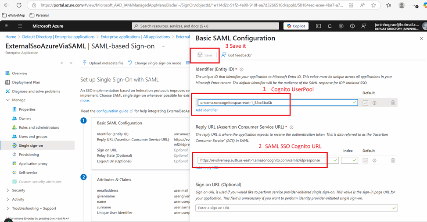This screenshot has width=427, height=222.
Task: Click the Identifier field with urn:amazon:cognito value
Action: (278, 103)
